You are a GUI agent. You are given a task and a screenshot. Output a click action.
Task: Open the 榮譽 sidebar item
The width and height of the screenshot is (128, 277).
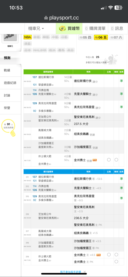11,108
